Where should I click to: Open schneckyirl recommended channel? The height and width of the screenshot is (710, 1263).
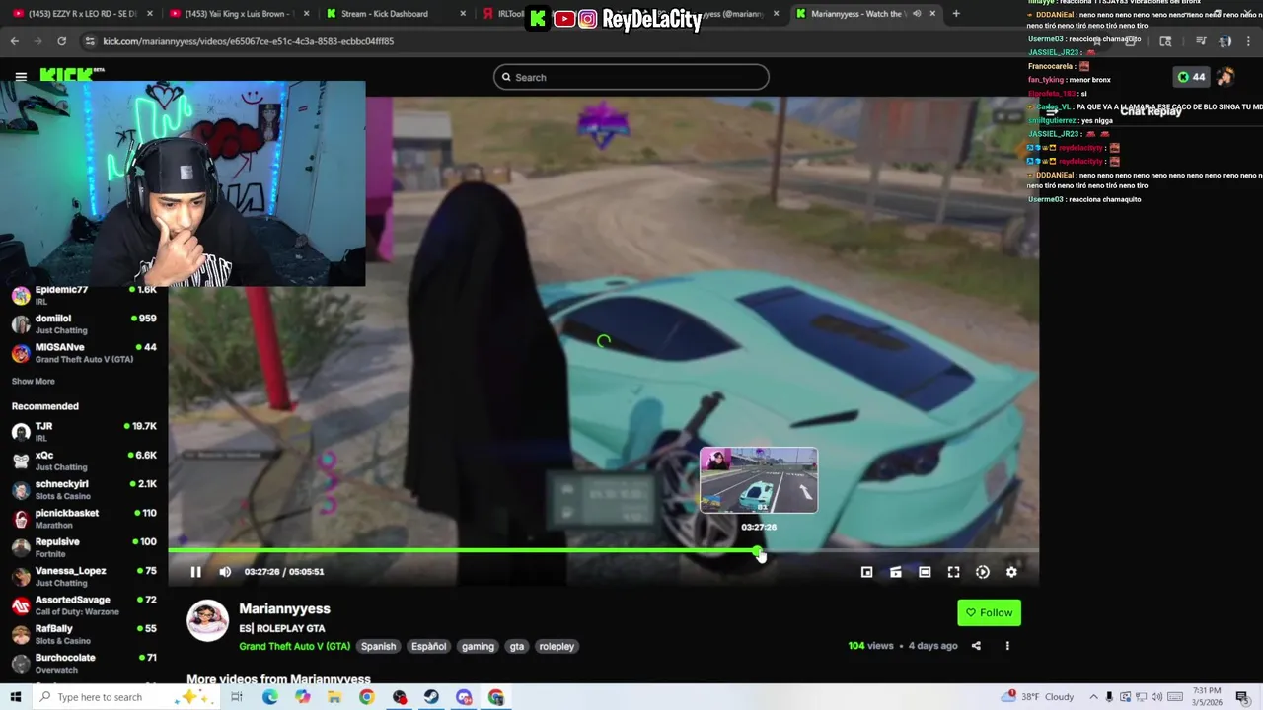pos(84,489)
